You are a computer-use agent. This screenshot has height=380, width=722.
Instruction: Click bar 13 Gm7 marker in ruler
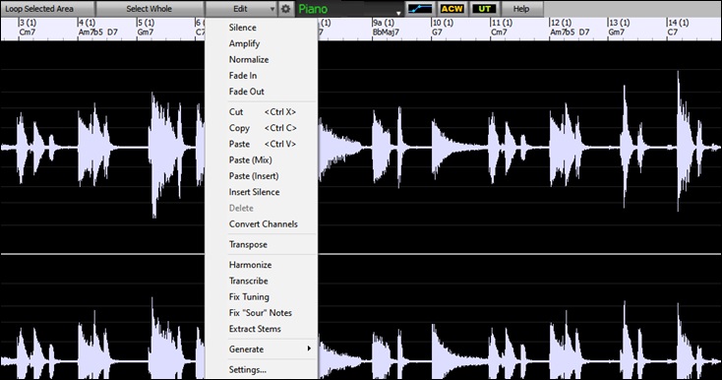coord(620,28)
